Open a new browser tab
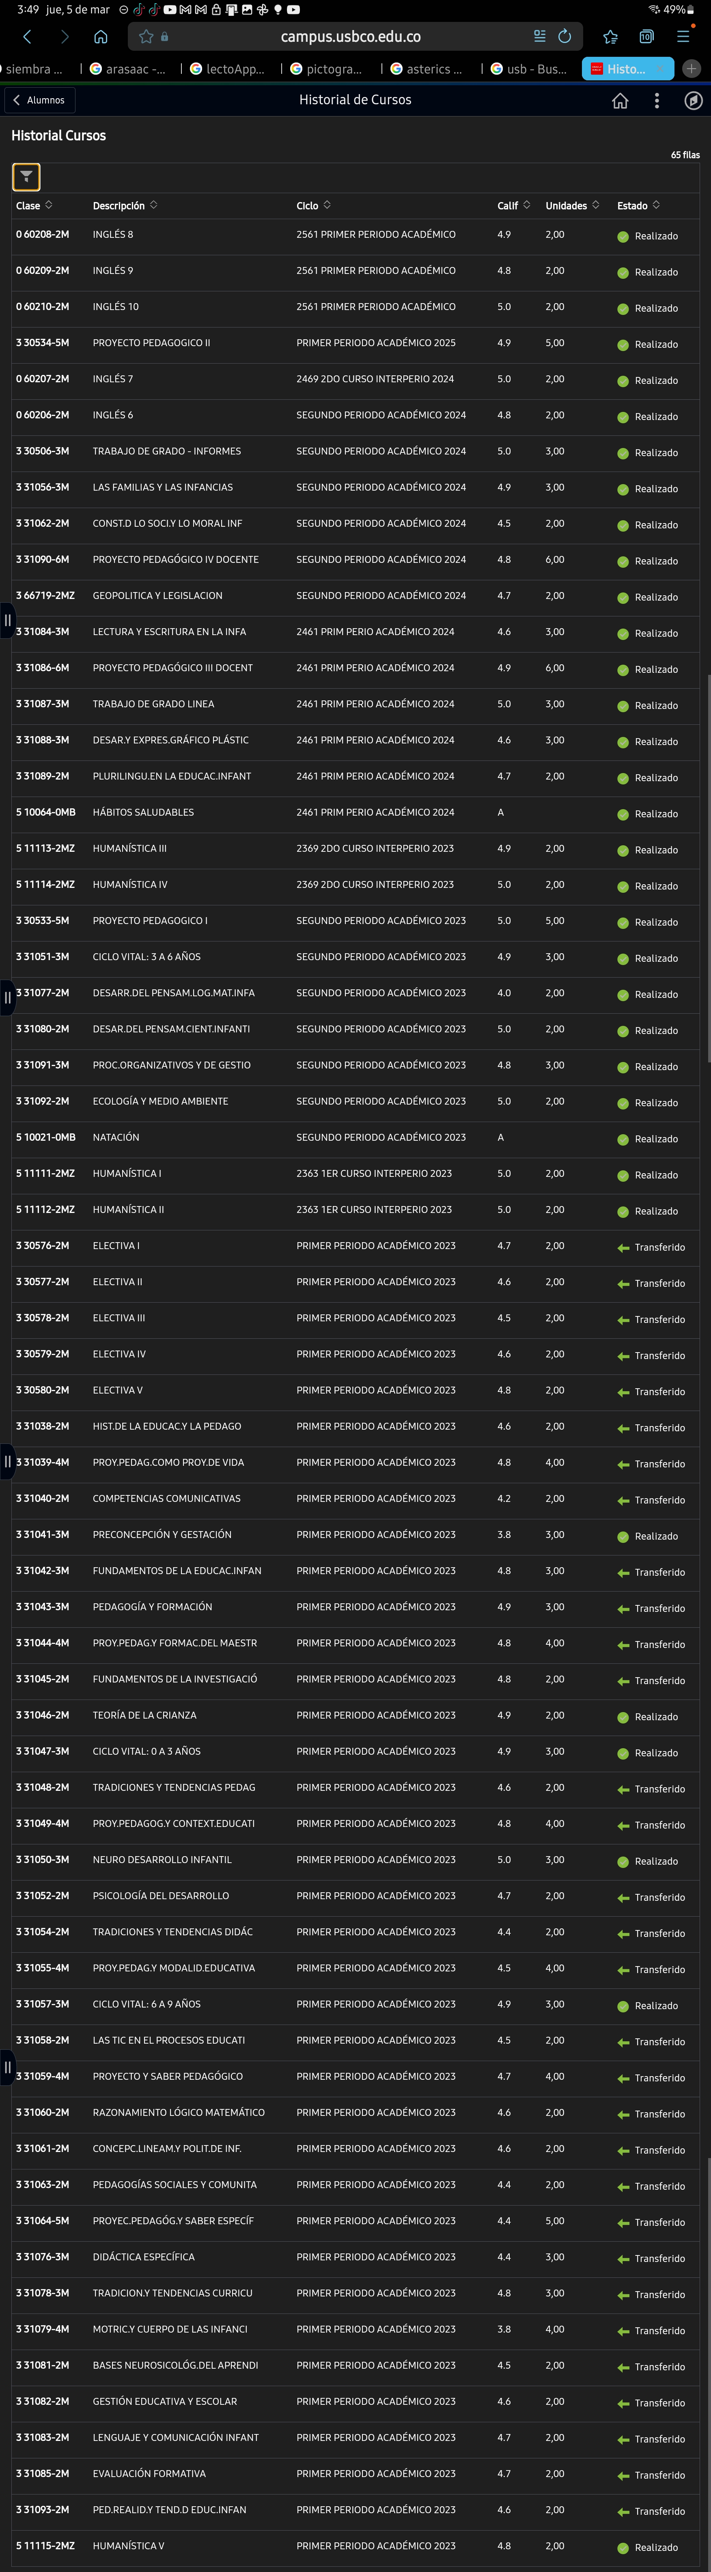The height and width of the screenshot is (2572, 711). click(x=691, y=69)
